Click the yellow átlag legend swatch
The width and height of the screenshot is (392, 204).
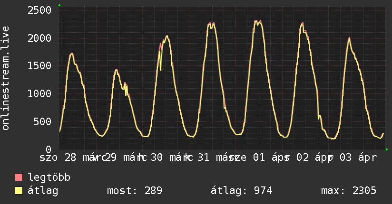click(x=19, y=191)
